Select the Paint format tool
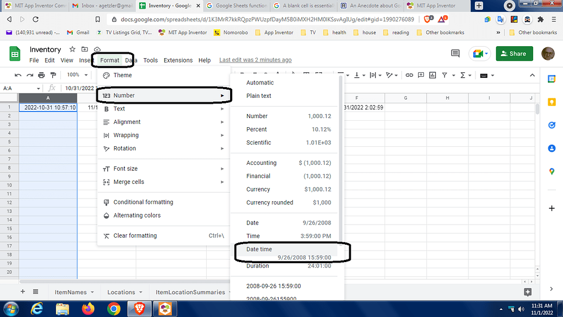The height and width of the screenshot is (317, 563). (x=53, y=76)
